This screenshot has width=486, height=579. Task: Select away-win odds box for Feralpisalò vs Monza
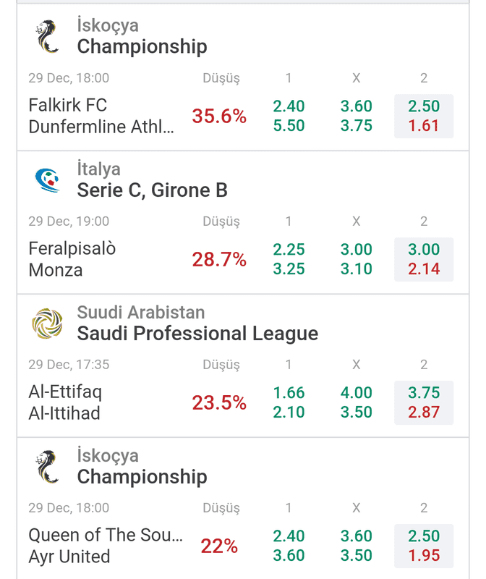click(424, 259)
